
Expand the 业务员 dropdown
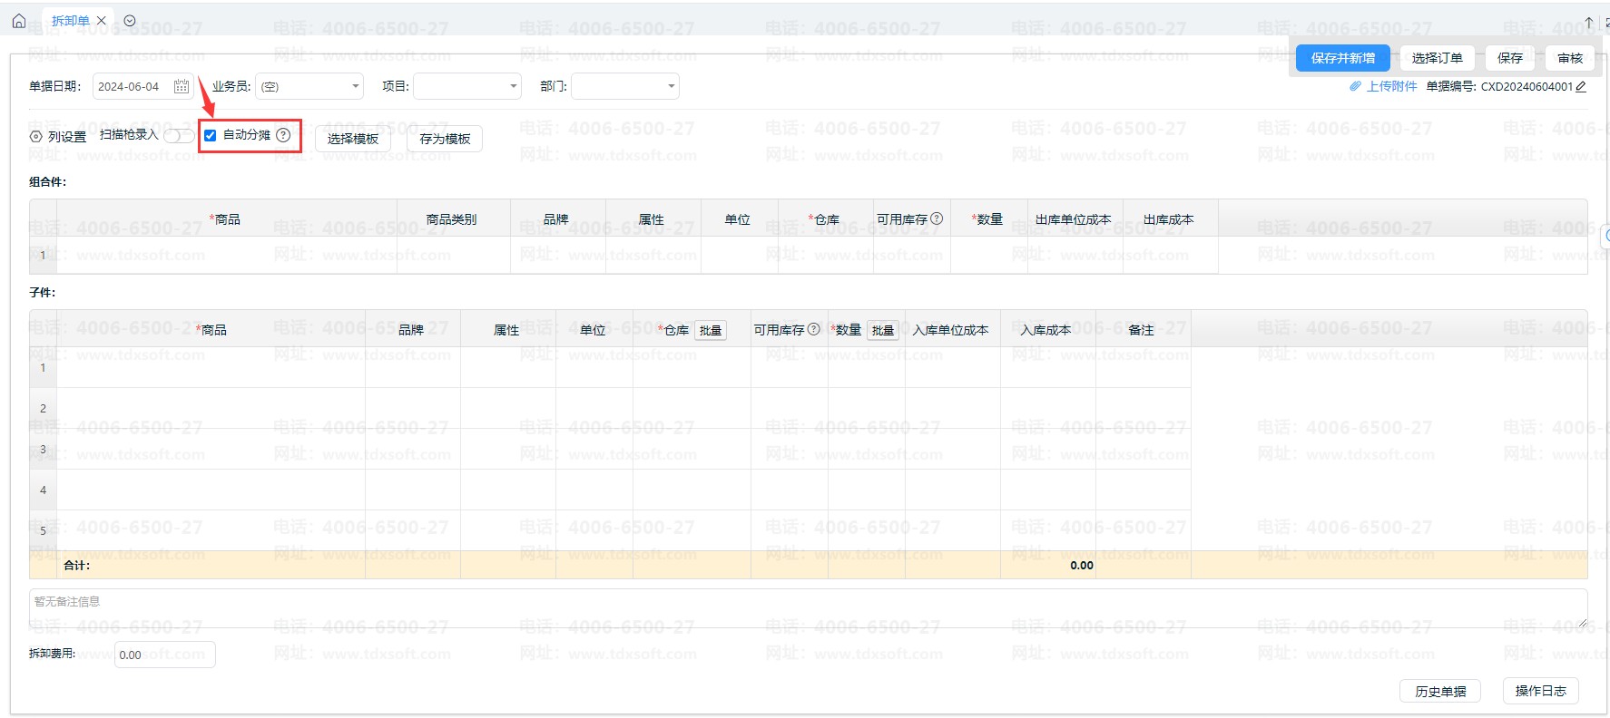pos(355,87)
